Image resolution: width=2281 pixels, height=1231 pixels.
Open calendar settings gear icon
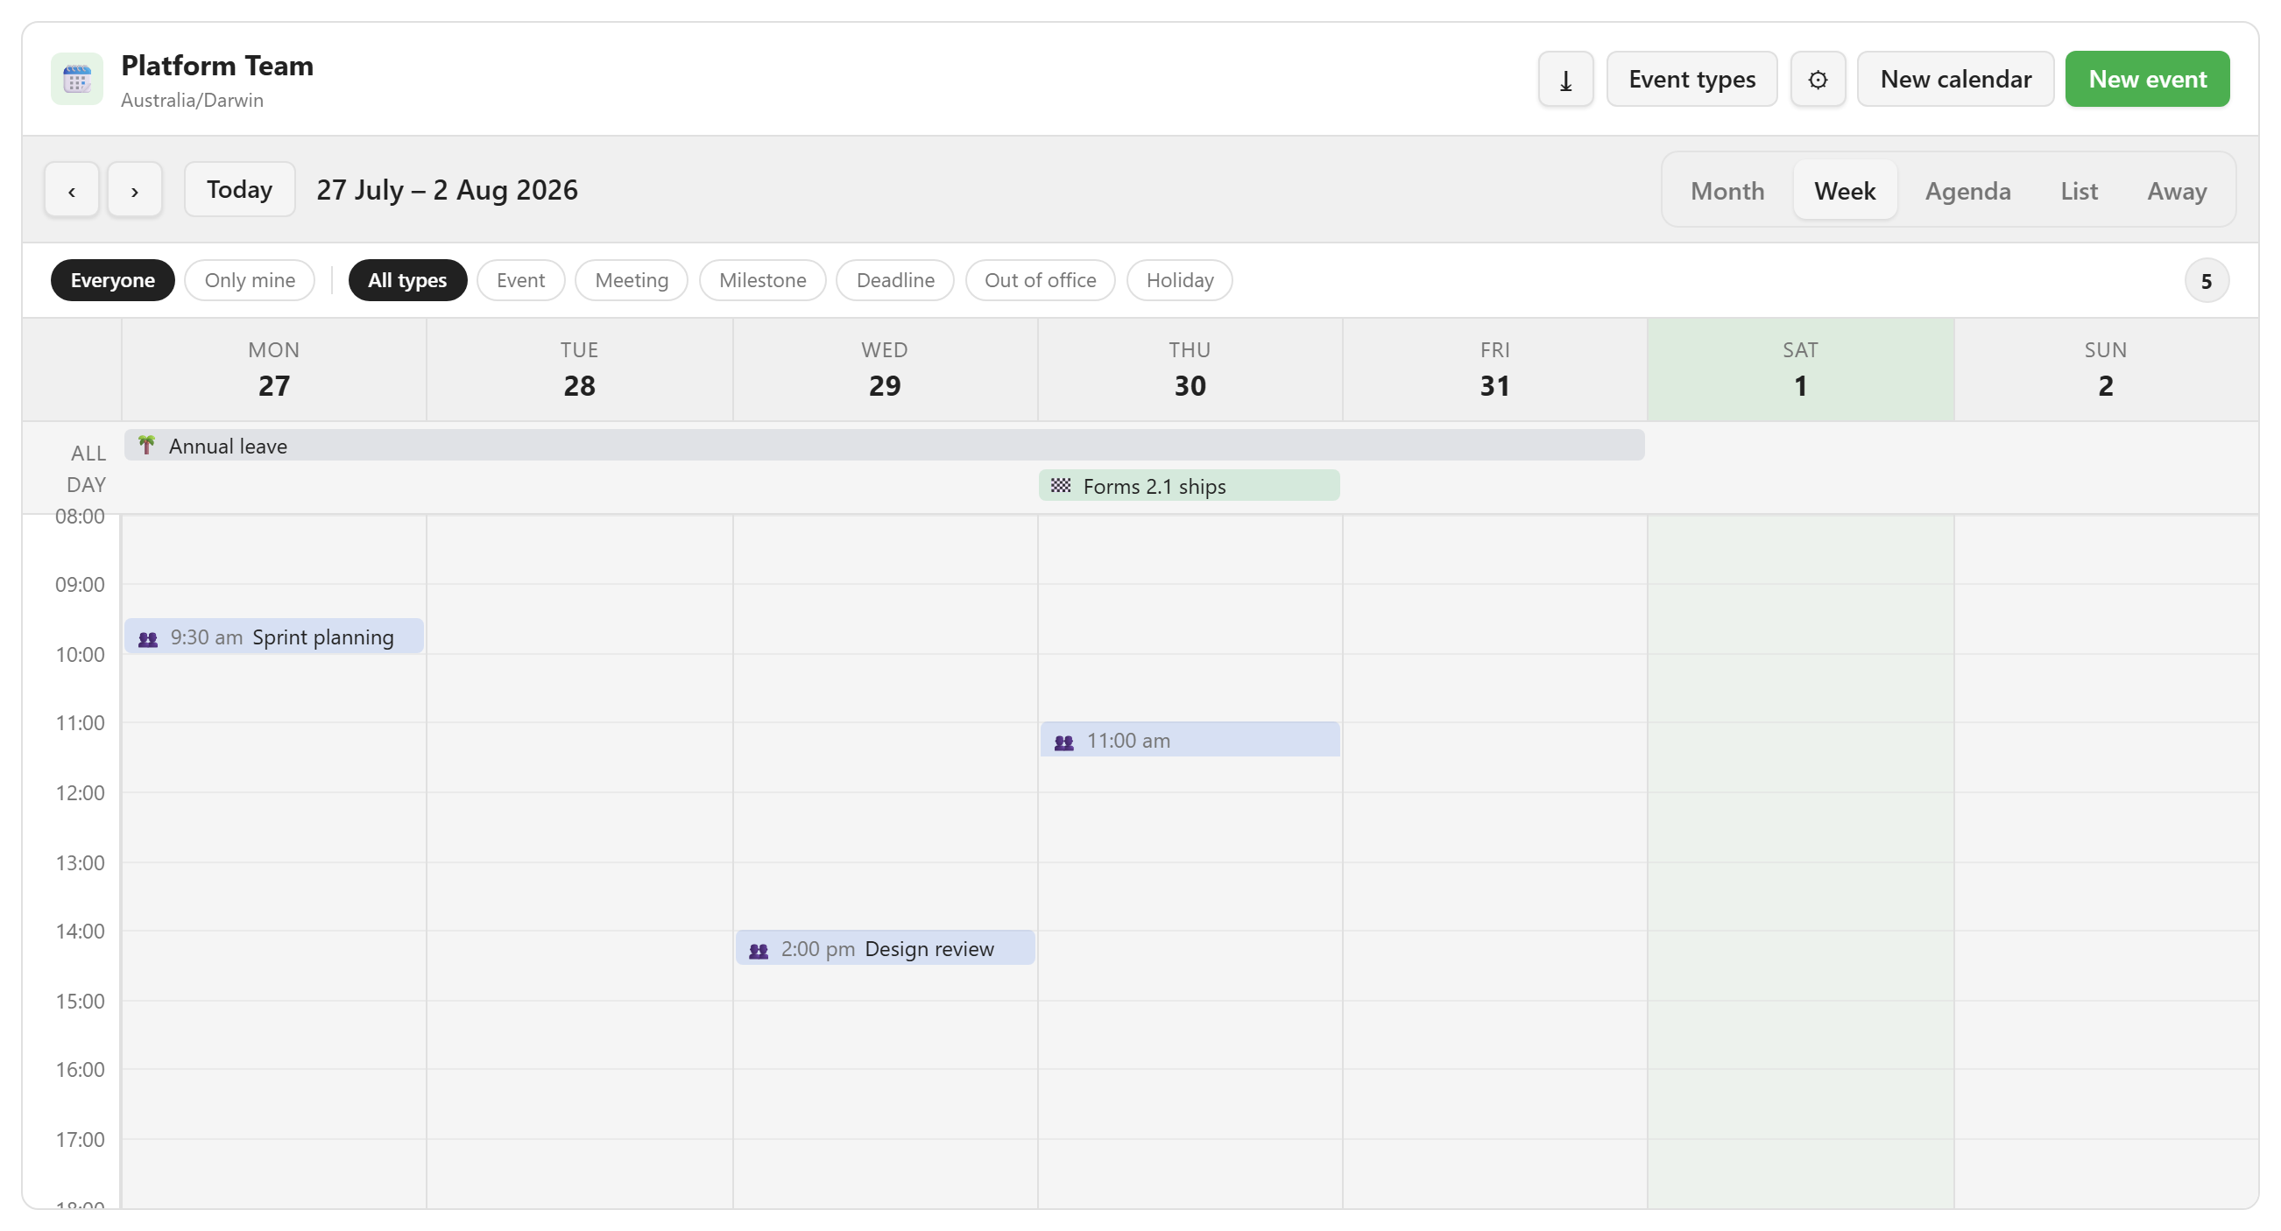click(1817, 79)
